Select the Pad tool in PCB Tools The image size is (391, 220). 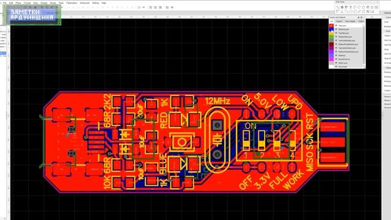(x=342, y=7)
